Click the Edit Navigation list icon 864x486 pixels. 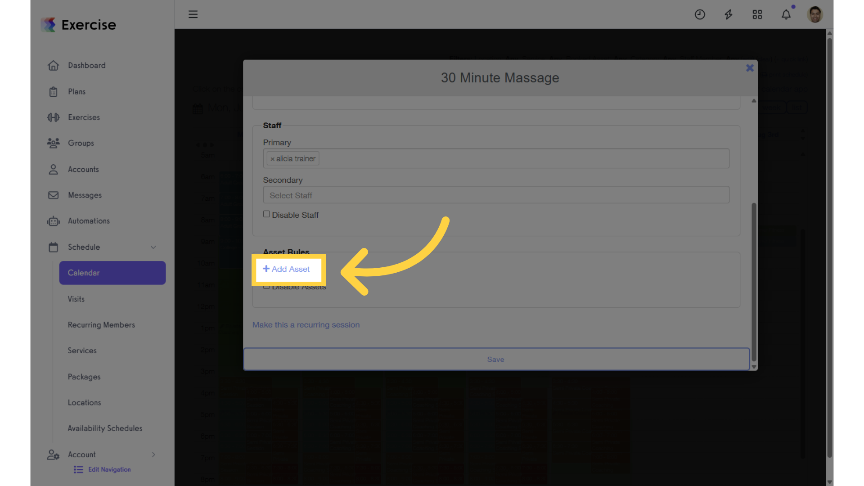pos(78,470)
